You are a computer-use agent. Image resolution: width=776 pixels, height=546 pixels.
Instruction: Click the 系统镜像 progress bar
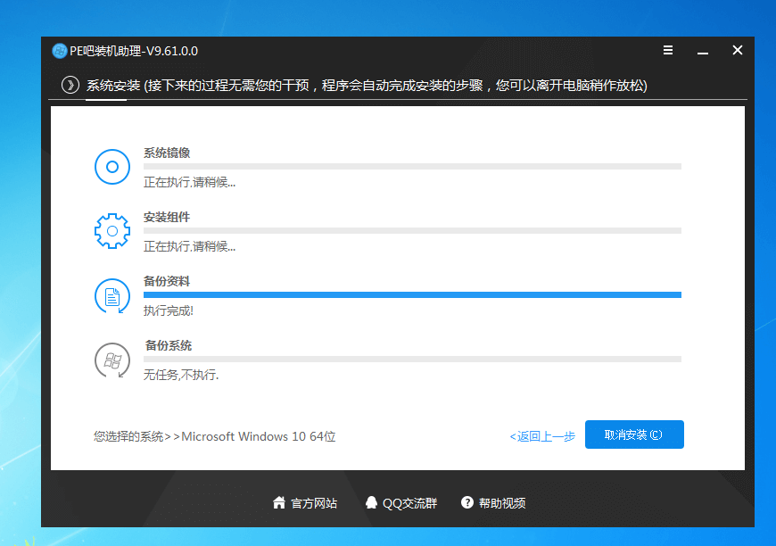pos(412,166)
